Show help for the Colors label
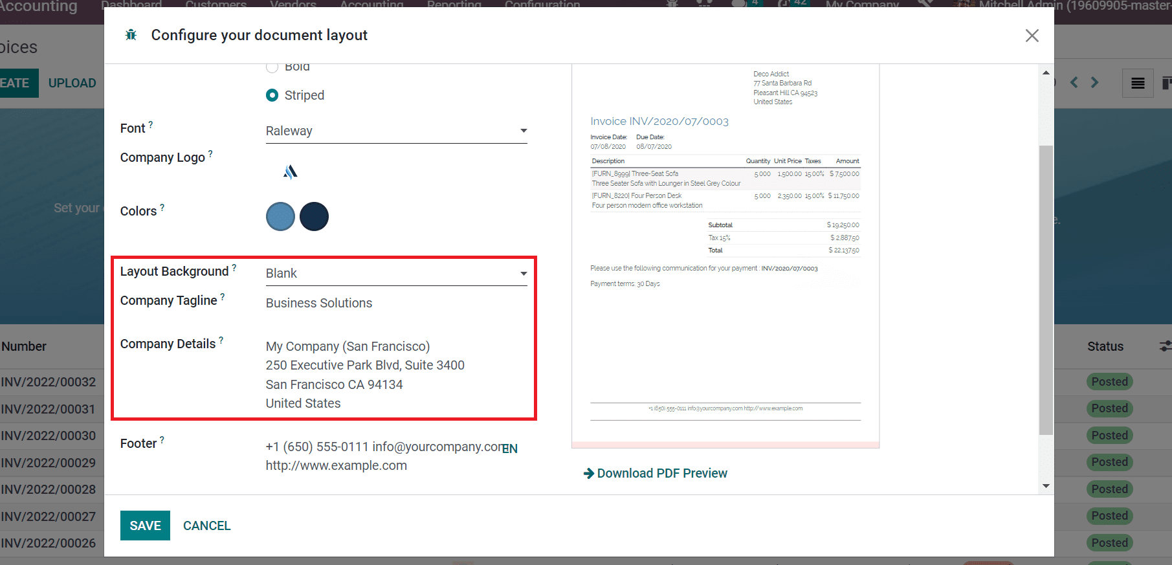 [162, 207]
